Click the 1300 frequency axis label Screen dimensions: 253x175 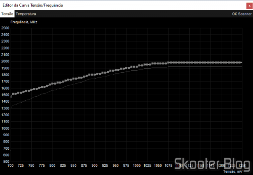[x=5, y=108]
